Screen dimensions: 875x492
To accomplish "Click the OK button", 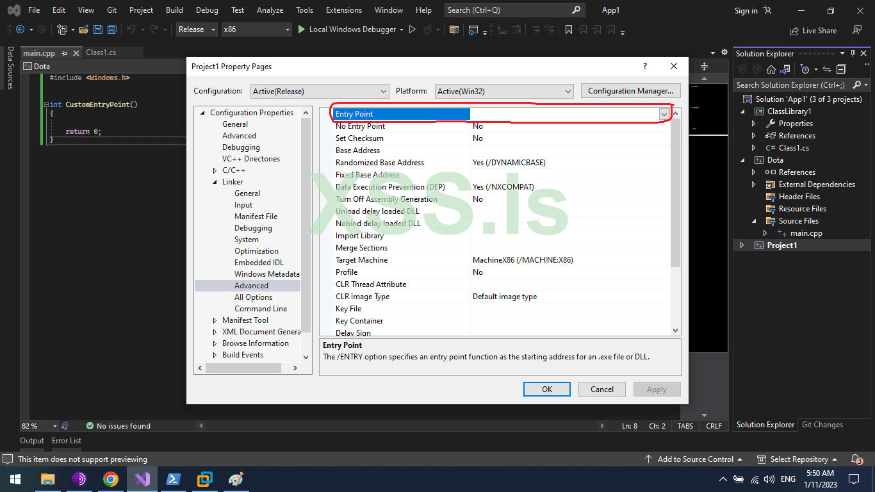I will pos(546,389).
